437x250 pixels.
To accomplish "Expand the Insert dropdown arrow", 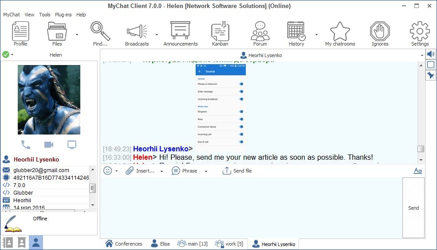I will coord(161,171).
